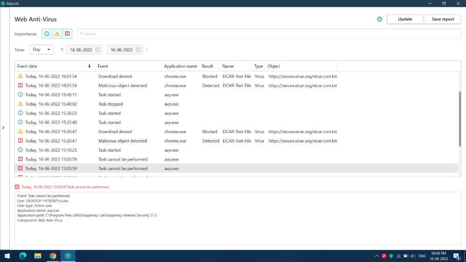Select Malicious object detected at 15:20:47
The height and width of the screenshot is (262, 466).
tap(236, 141)
